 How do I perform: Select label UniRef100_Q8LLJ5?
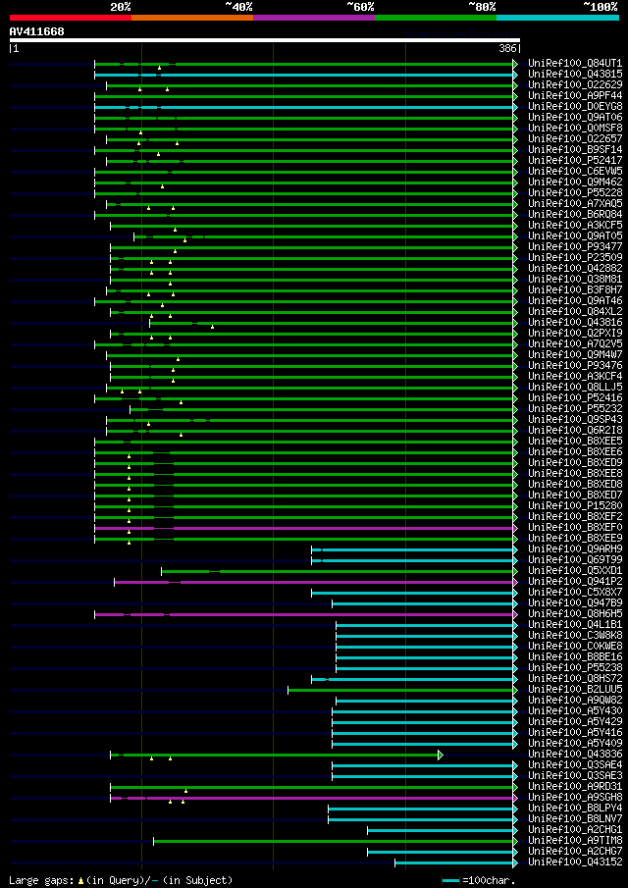click(x=575, y=388)
